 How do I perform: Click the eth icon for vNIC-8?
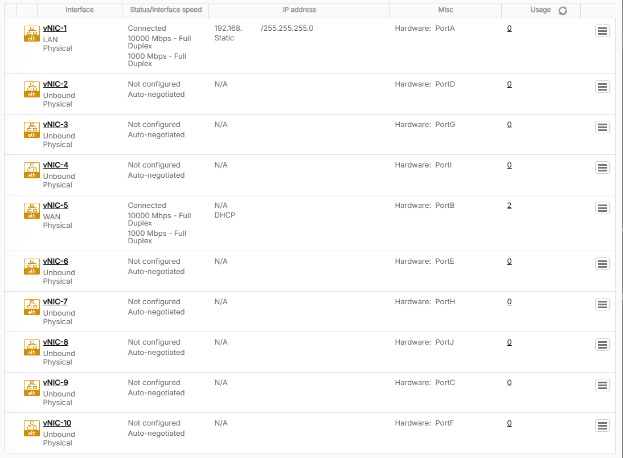tap(31, 347)
